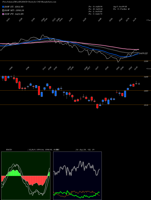The image size is (151, 200).
Task: Click the 1506 lows label
Action: pyautogui.click(x=27, y=68)
